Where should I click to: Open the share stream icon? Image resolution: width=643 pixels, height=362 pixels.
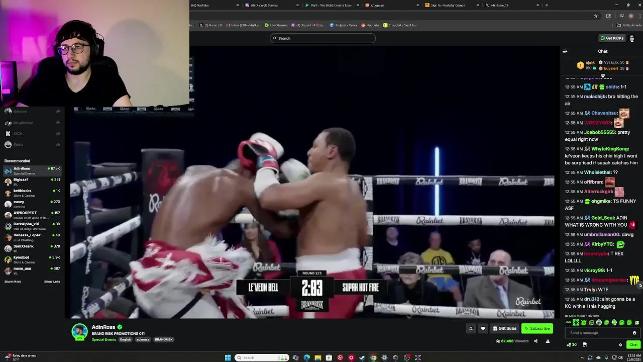[x=535, y=341]
